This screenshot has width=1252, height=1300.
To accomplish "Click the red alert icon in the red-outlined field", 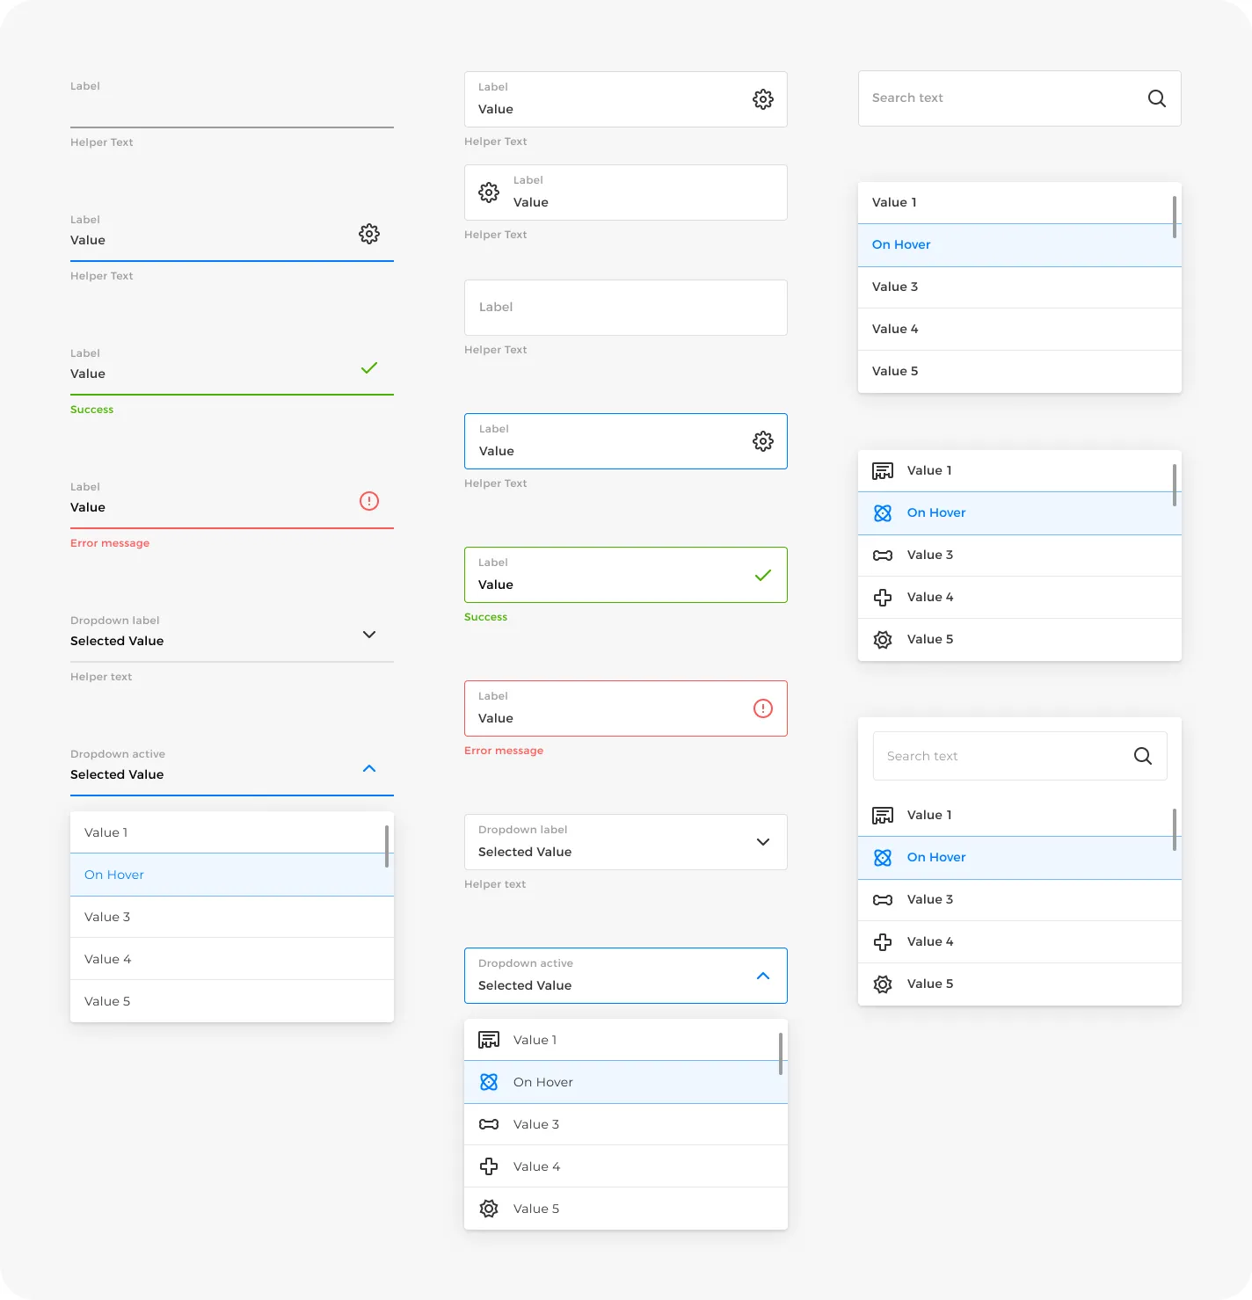I will (762, 708).
